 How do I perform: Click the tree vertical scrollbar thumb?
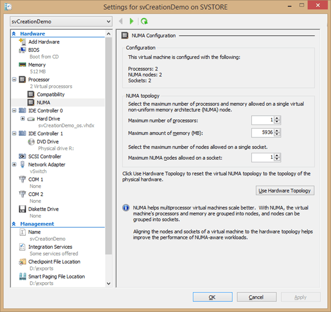pos(109,146)
